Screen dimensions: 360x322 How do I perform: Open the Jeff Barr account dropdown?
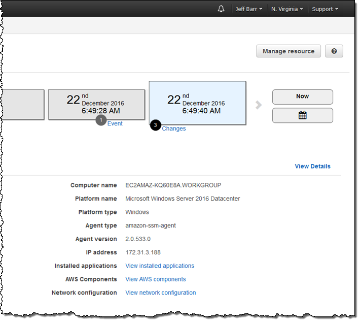pos(249,9)
